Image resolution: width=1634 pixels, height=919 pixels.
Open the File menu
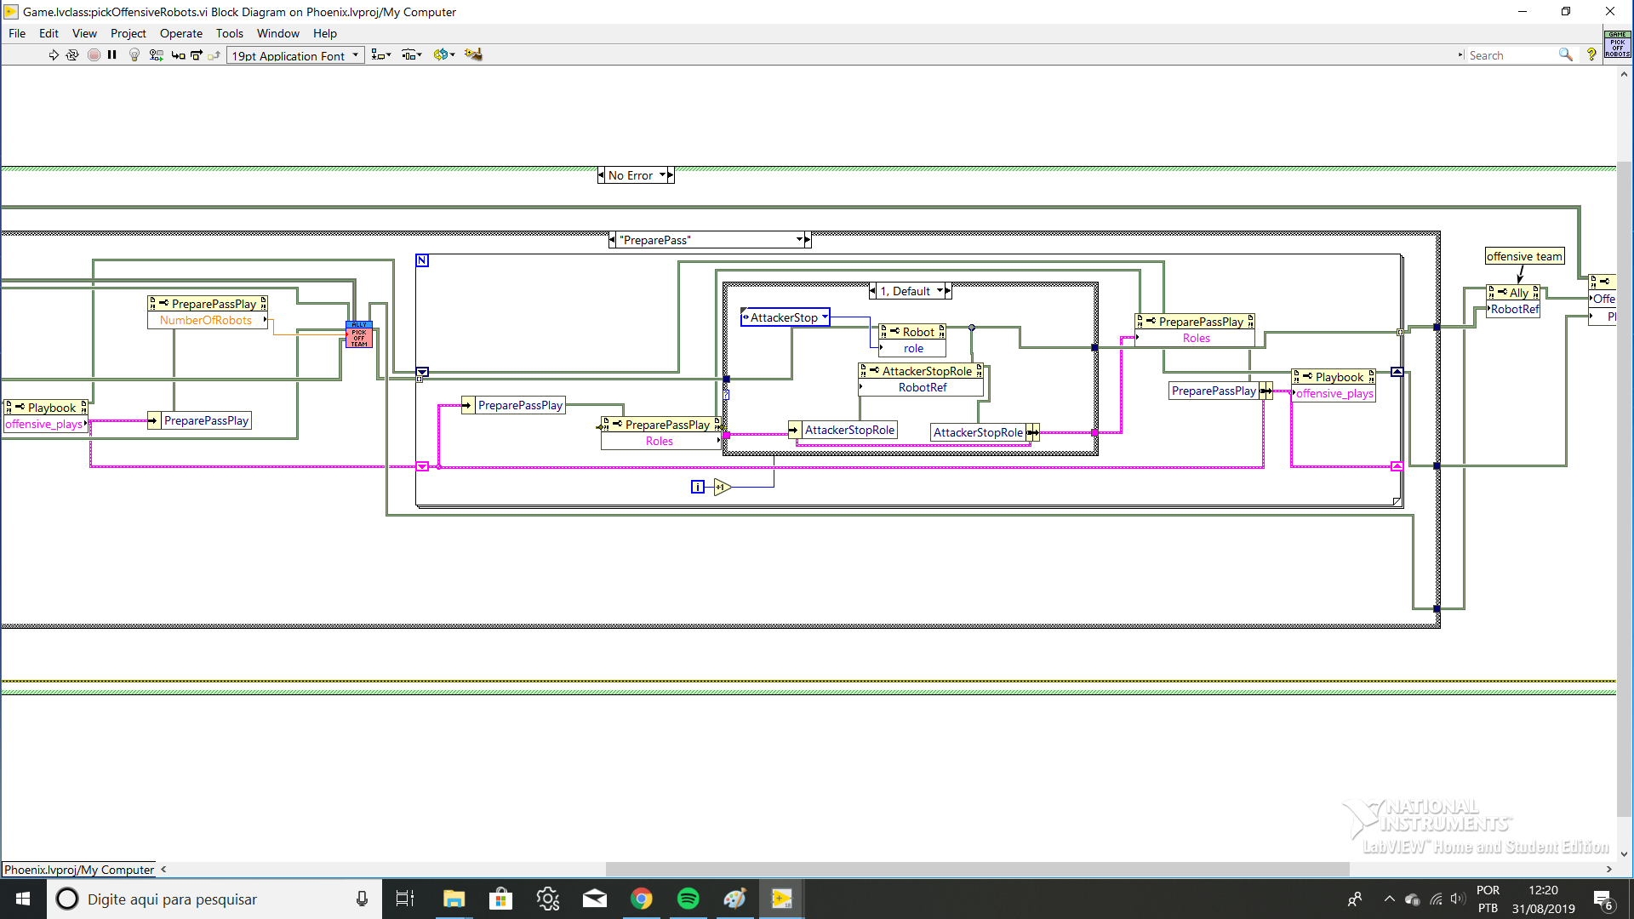[x=17, y=34]
